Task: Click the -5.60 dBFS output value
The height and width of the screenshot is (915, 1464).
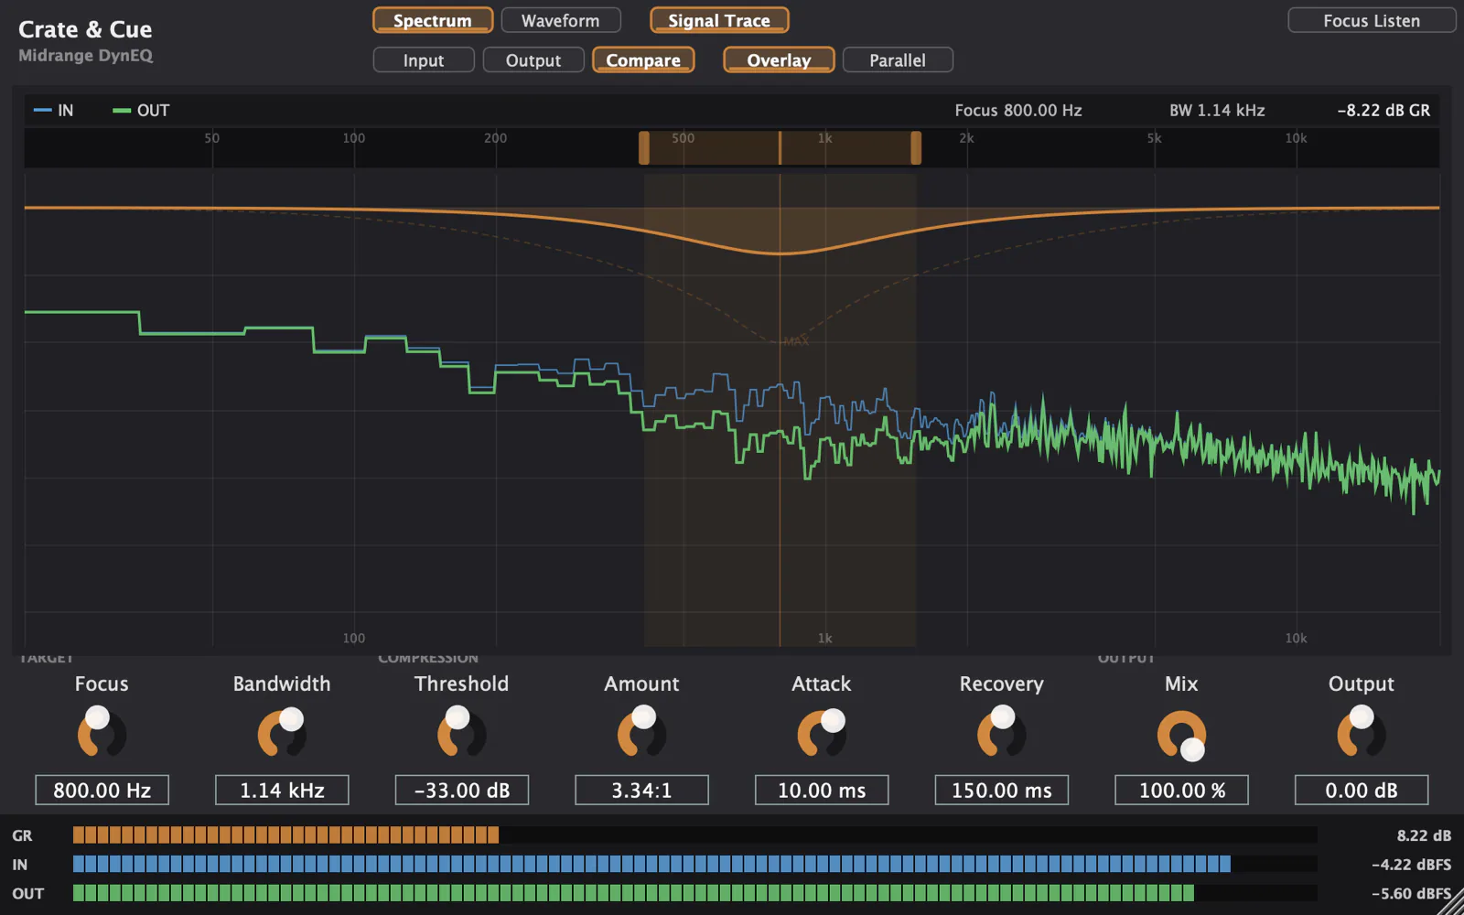Action: (x=1411, y=894)
